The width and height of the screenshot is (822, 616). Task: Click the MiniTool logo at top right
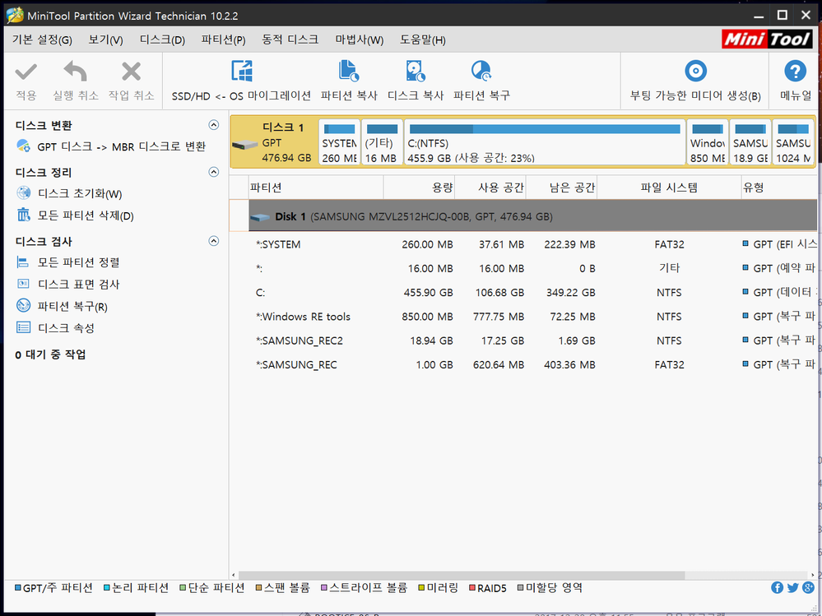tap(767, 39)
